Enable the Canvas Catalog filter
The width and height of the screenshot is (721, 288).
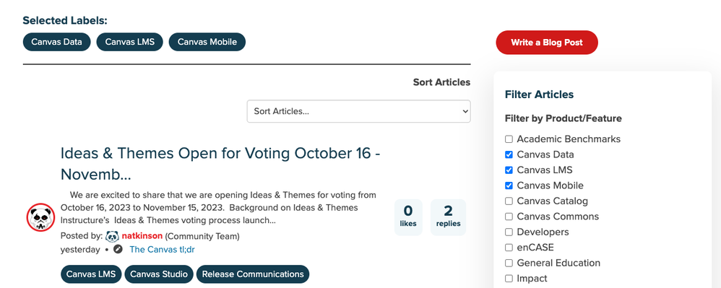click(509, 201)
